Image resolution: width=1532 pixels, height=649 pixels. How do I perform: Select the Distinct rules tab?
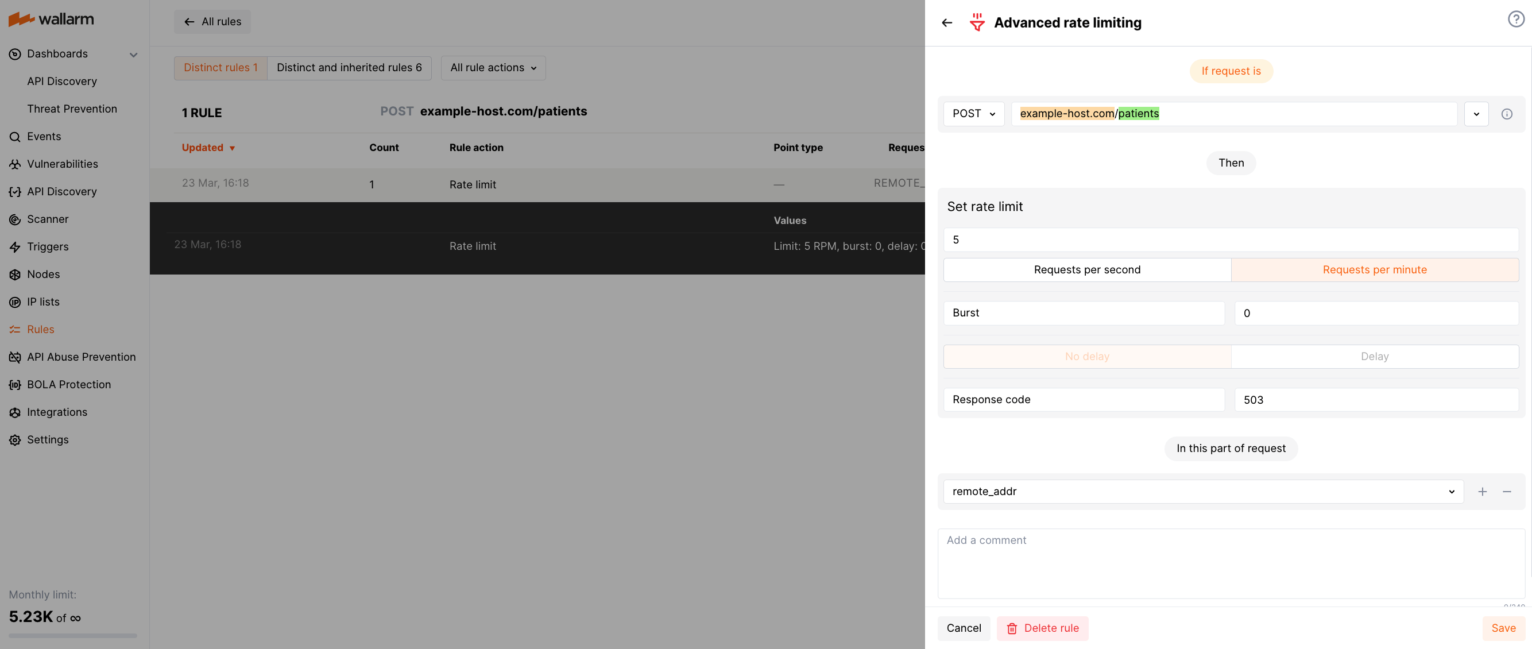pos(220,68)
